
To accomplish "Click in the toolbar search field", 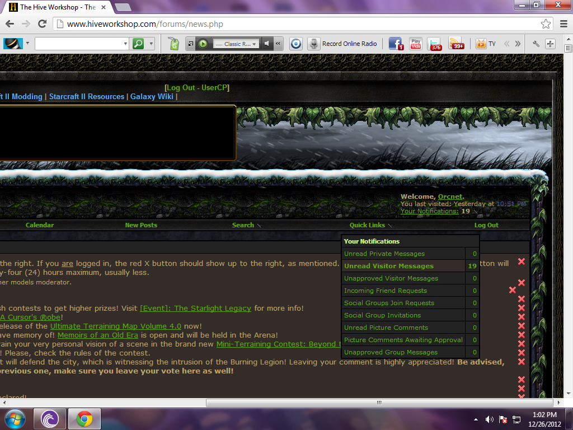I will [79, 44].
